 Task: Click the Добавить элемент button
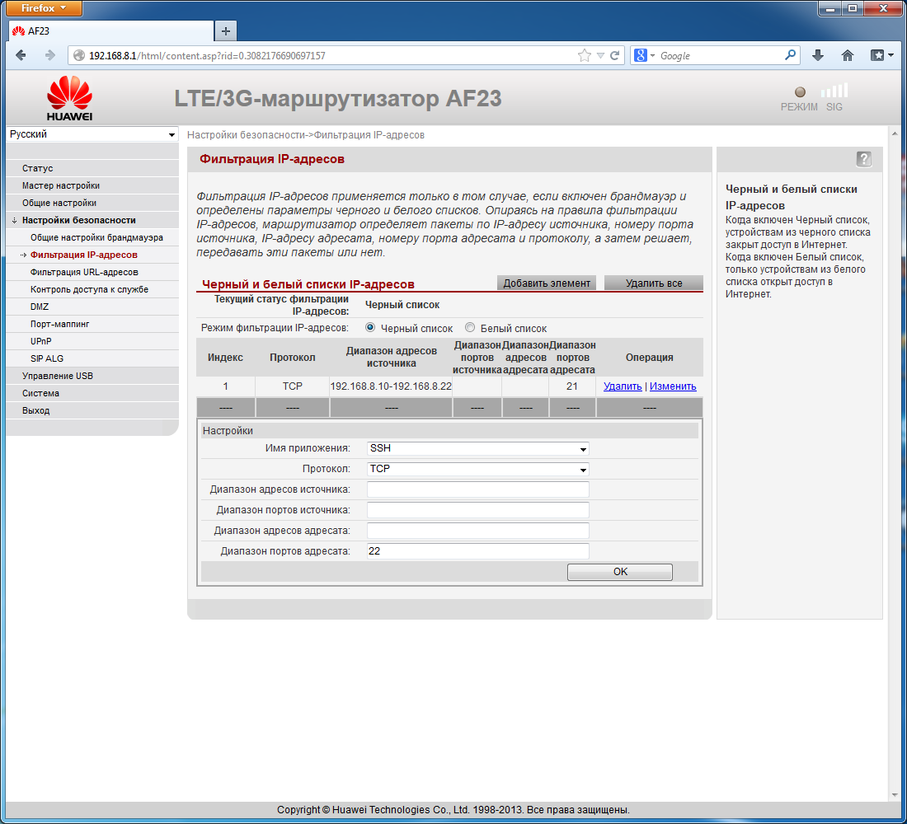click(547, 283)
